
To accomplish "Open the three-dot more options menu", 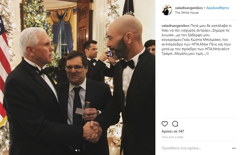I will point(234,148).
